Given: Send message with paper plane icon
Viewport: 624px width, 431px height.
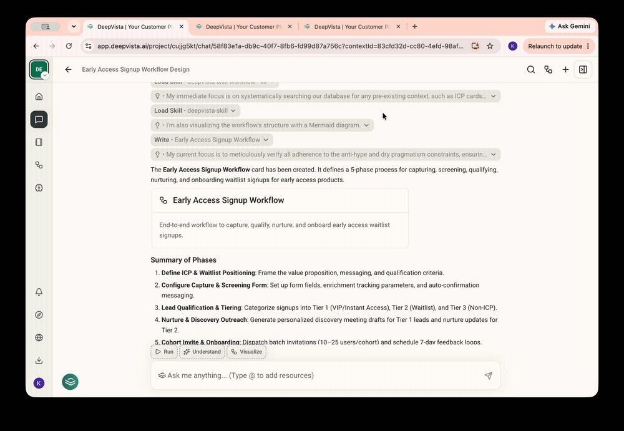Looking at the screenshot, I should coord(489,375).
